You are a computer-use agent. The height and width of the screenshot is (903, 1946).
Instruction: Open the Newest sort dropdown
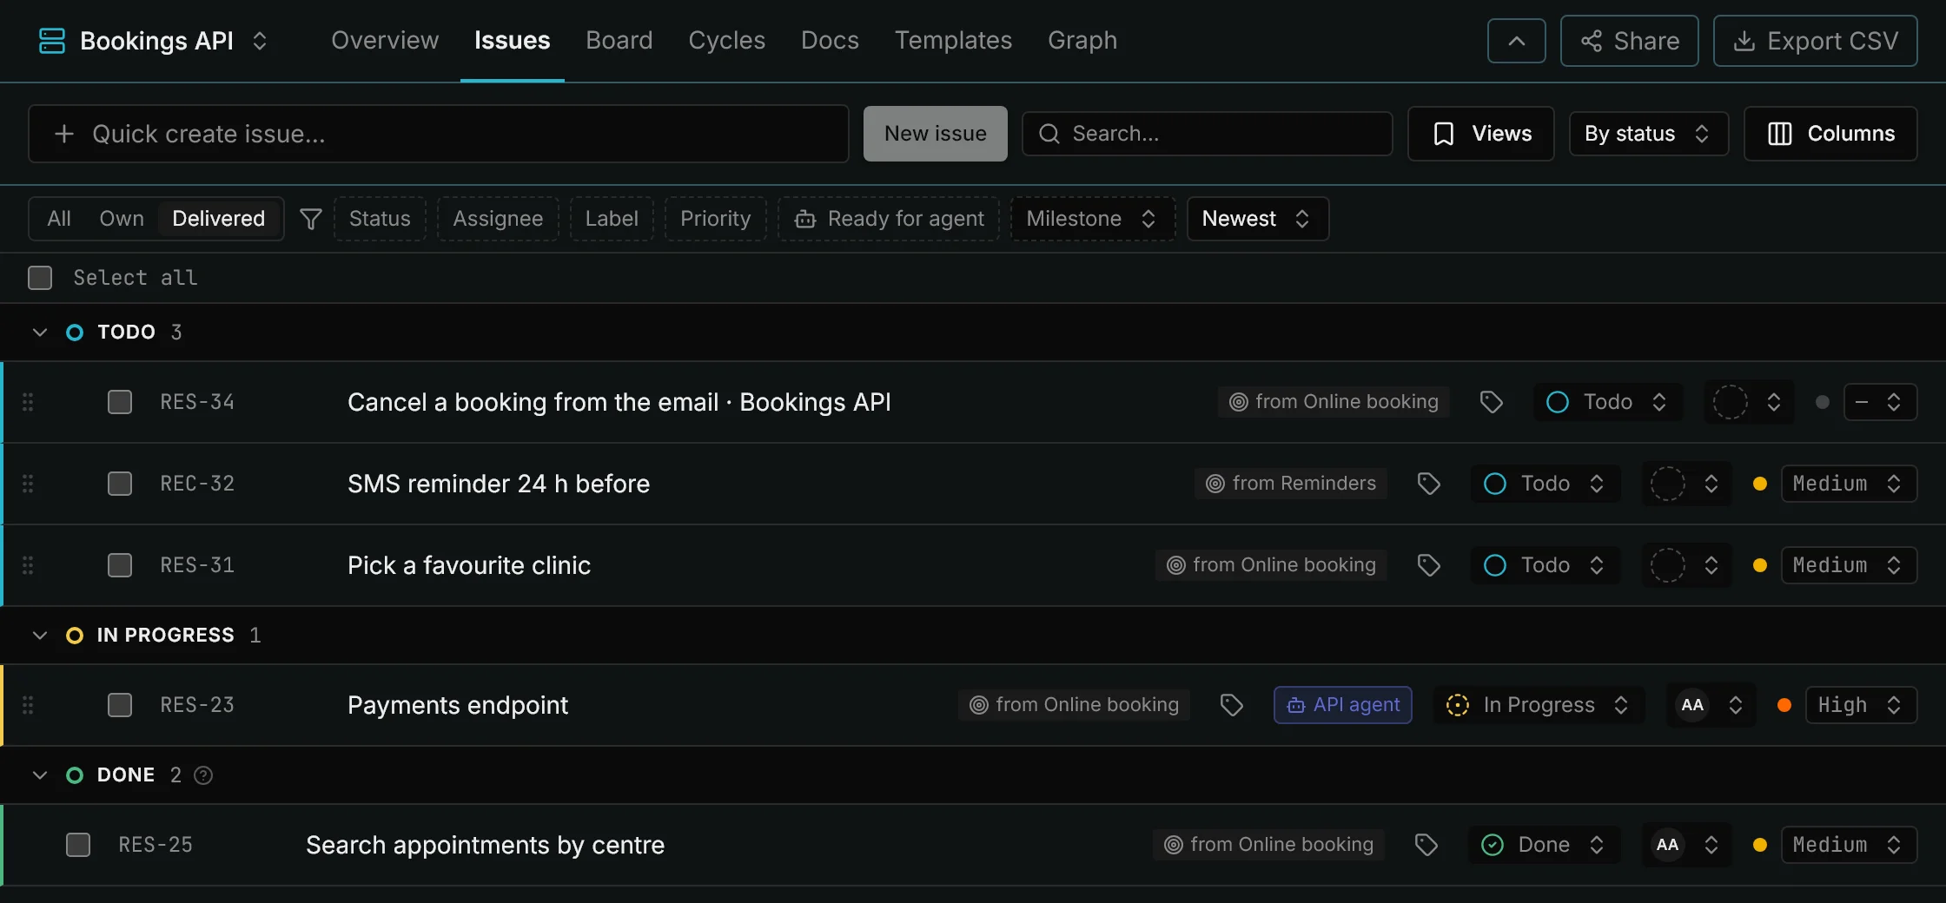pos(1257,219)
